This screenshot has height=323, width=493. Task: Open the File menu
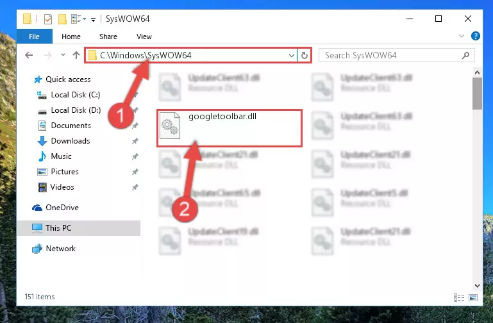pos(34,37)
